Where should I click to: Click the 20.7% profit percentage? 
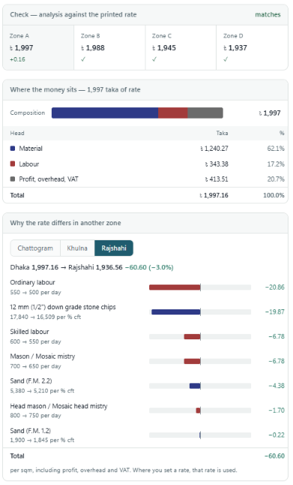pyautogui.click(x=276, y=179)
